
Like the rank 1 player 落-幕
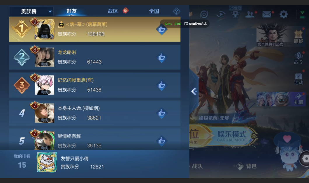click(161, 29)
